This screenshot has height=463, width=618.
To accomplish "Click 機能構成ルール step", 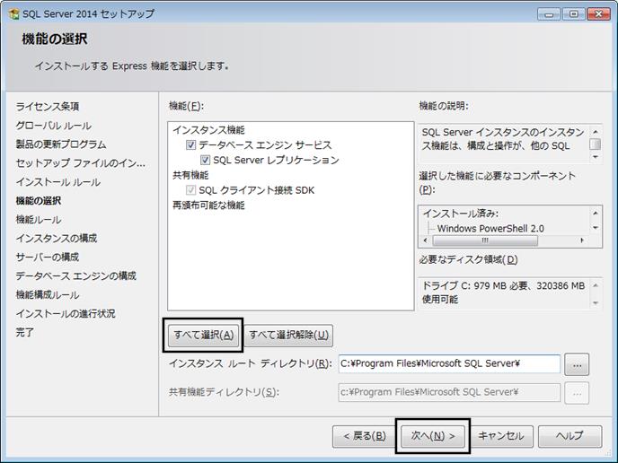I will 48,295.
